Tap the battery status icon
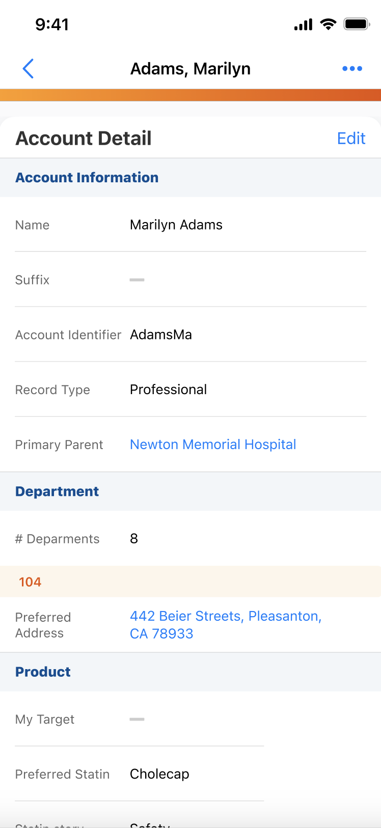The image size is (381, 828). coord(356,24)
